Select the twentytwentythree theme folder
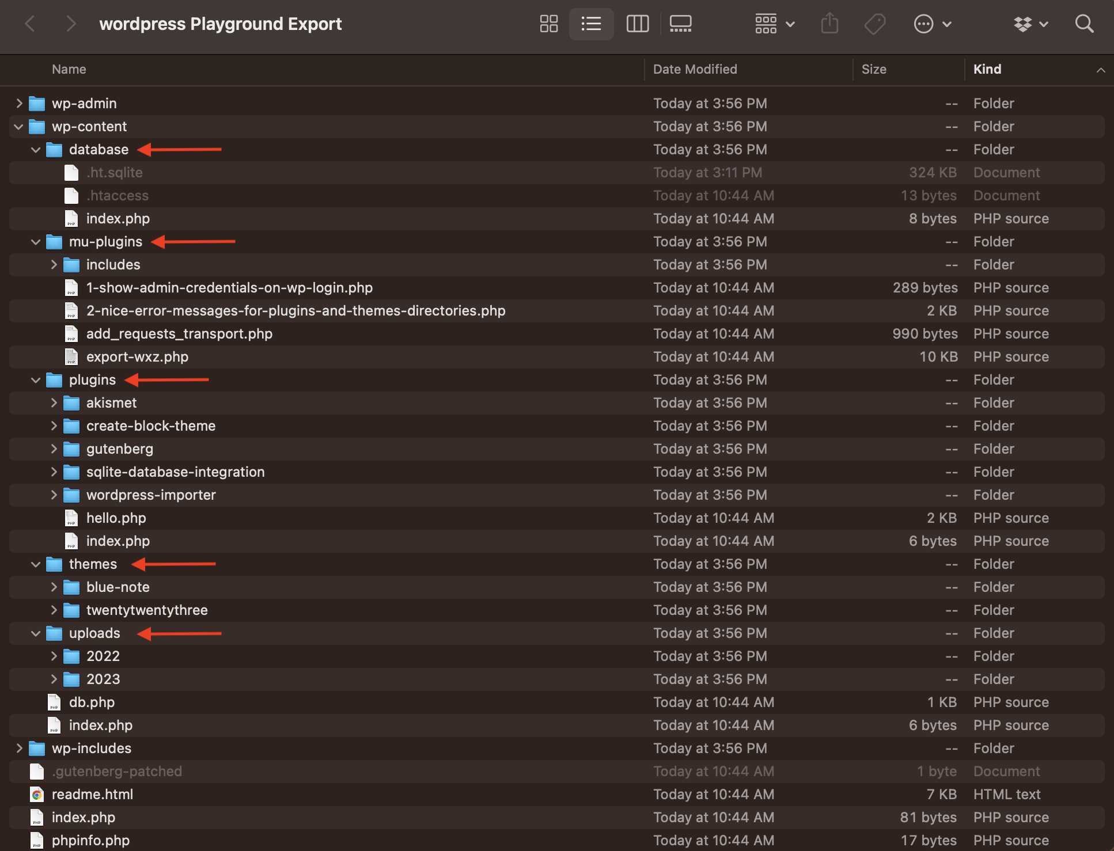Viewport: 1114px width, 851px height. tap(147, 610)
